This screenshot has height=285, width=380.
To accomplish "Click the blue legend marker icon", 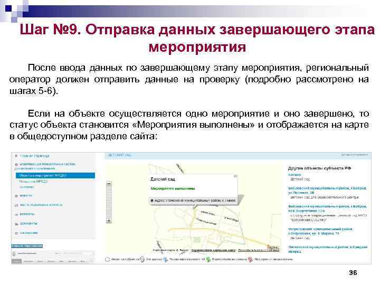I will tap(166, 259).
